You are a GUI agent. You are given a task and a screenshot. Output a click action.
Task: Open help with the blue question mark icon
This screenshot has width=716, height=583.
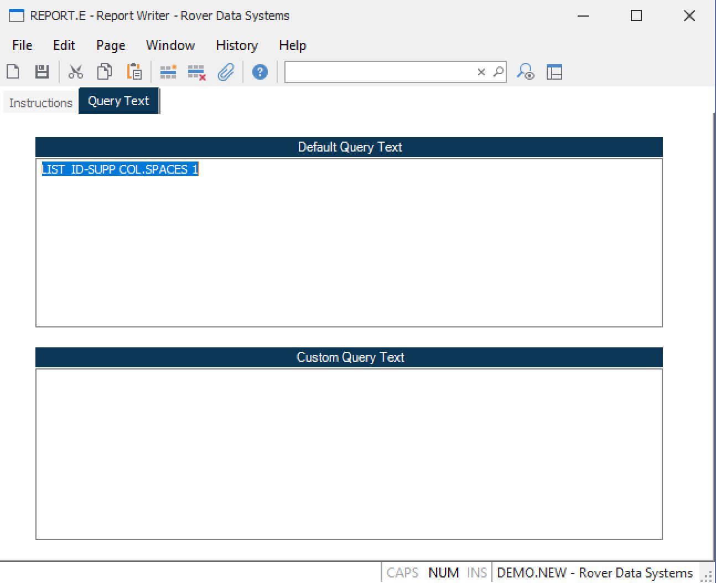coord(260,72)
